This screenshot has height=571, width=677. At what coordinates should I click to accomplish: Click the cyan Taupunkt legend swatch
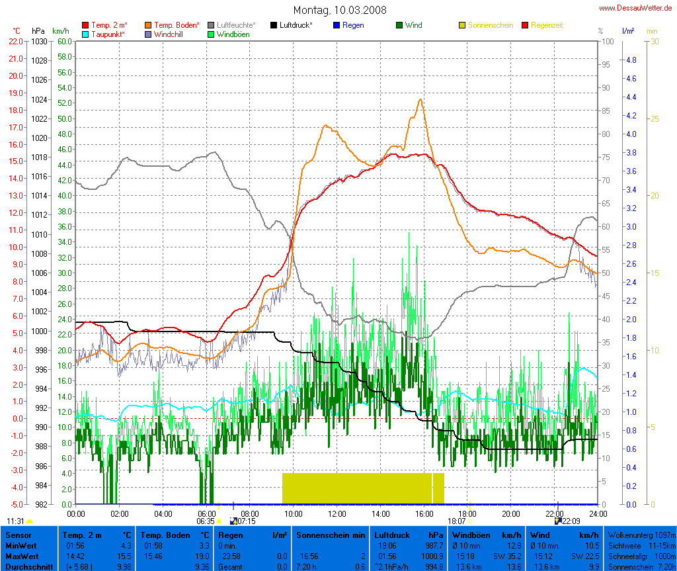tap(85, 34)
